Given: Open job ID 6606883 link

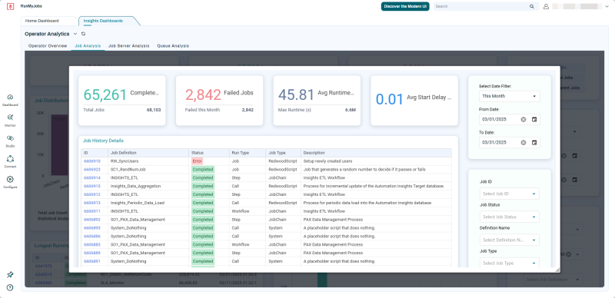Looking at the screenshot, I should (x=91, y=245).
